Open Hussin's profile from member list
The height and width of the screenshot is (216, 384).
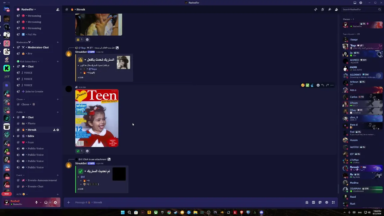click(x=362, y=140)
